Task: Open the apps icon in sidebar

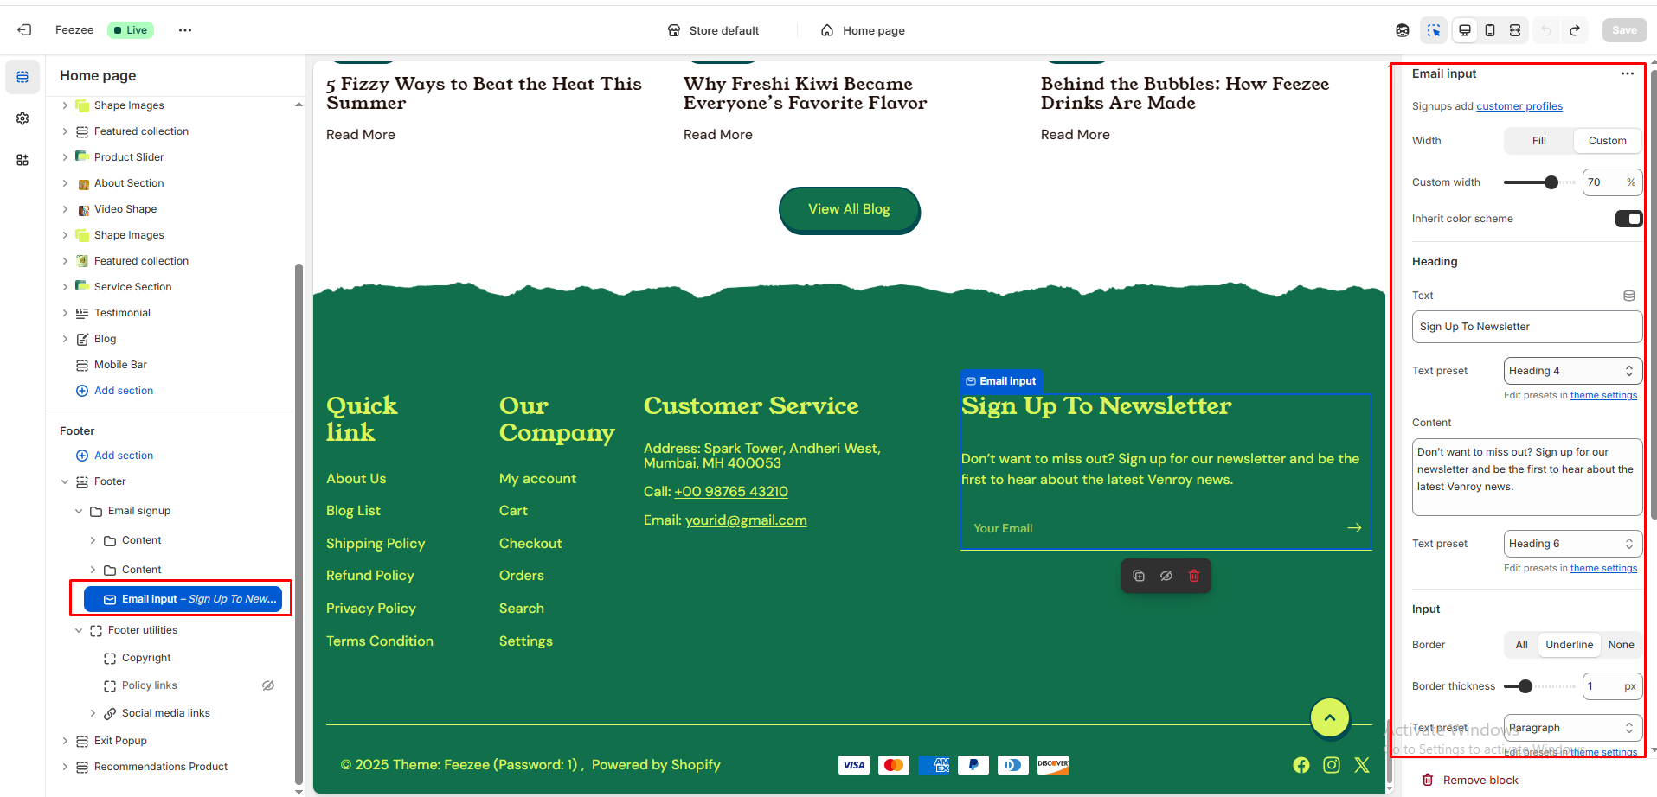Action: coord(22,160)
